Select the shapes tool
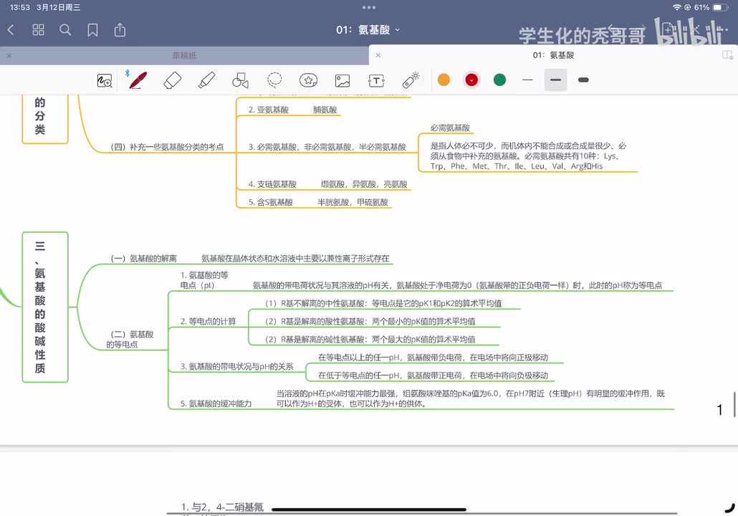The height and width of the screenshot is (516, 738). click(241, 80)
